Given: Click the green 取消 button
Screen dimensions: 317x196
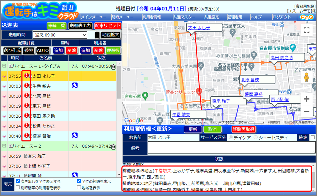Looking at the screenshot, I should [212, 129].
